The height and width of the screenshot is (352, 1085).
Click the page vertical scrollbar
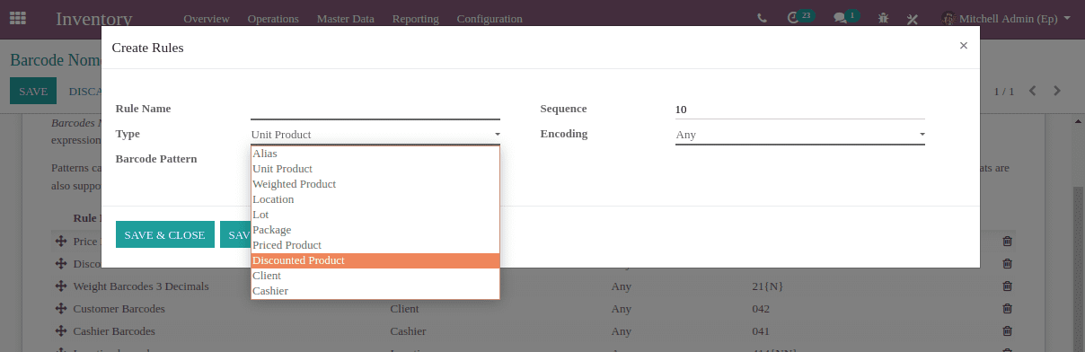pos(1079,233)
